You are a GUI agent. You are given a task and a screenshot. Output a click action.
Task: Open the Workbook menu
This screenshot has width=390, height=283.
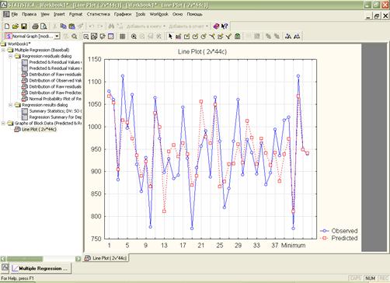click(x=159, y=14)
